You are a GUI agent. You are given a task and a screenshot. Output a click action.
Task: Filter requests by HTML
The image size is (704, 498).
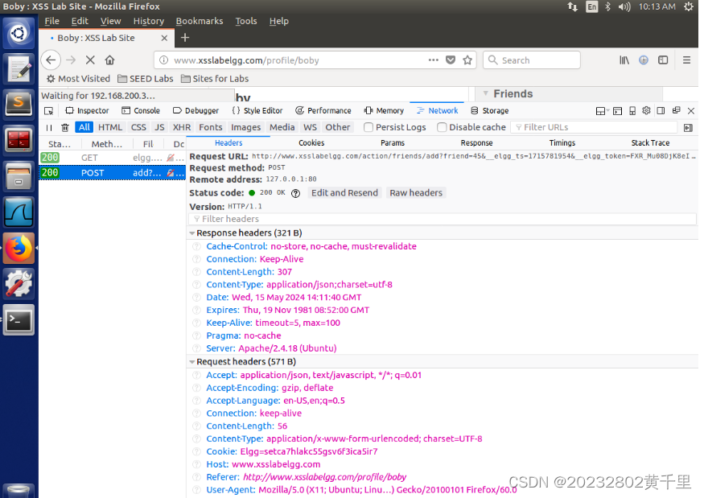(x=110, y=127)
